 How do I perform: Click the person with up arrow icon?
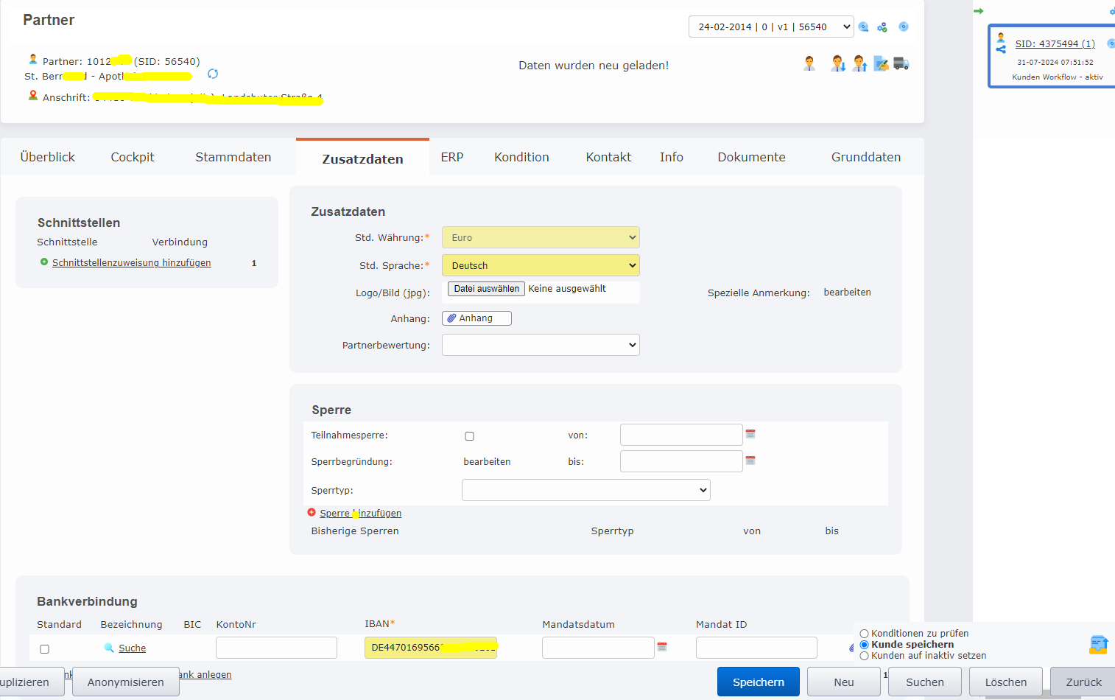(859, 64)
